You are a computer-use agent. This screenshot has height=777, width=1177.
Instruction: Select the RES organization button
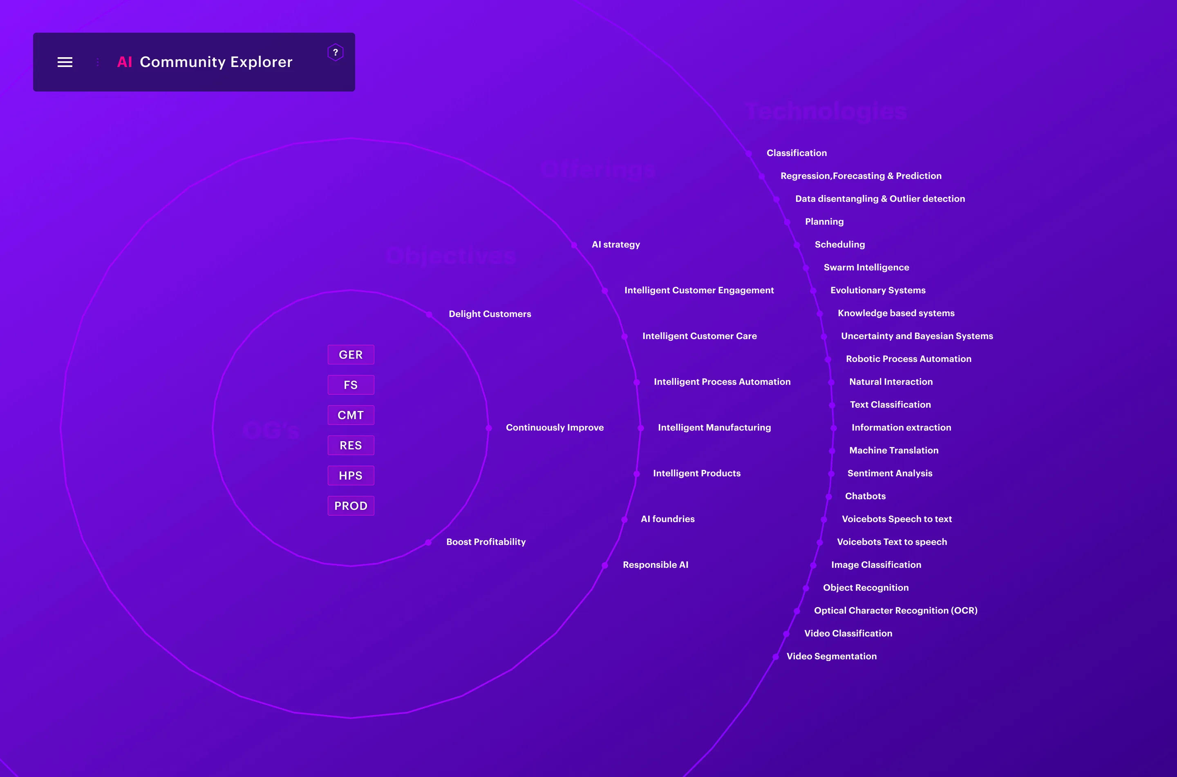pos(351,445)
